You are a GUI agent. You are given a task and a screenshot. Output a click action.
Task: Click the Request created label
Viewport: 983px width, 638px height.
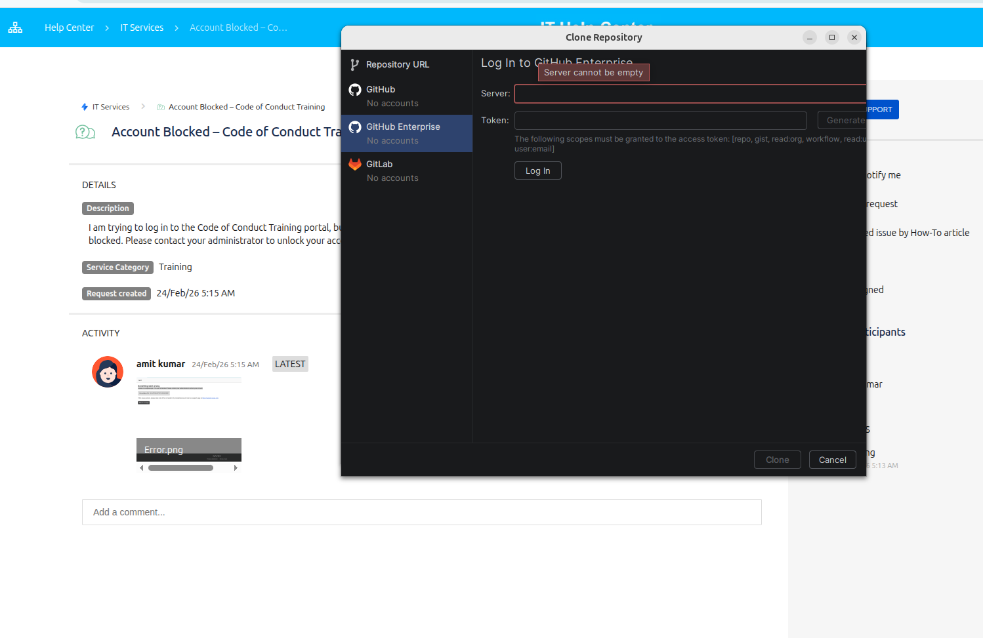(116, 294)
